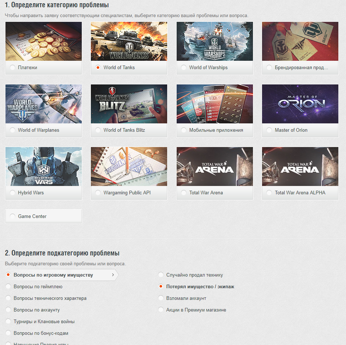
Task: Click the Total War Arena ALPHA banner image
Action: coord(300,166)
